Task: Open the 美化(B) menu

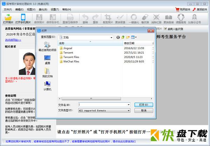Action: pyautogui.click(x=43, y=9)
